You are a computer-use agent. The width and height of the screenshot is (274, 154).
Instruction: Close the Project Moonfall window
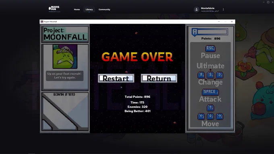click(232, 22)
